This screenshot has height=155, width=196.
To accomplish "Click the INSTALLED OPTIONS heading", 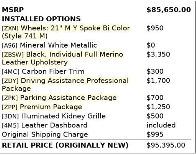I will pyautogui.click(x=41, y=19).
